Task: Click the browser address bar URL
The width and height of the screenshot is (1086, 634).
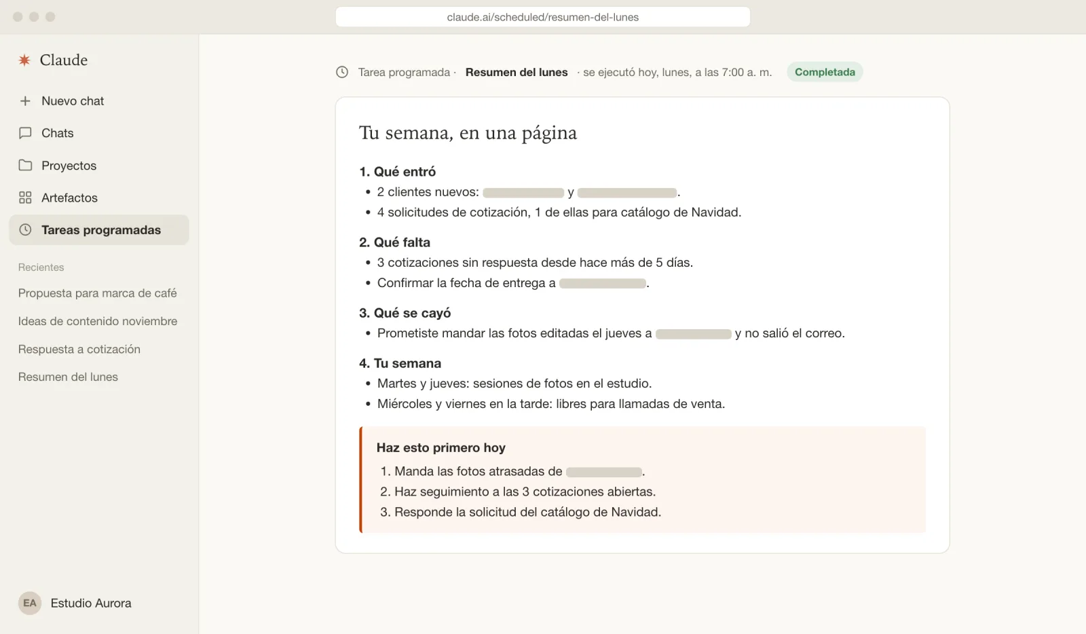Action: click(x=543, y=17)
